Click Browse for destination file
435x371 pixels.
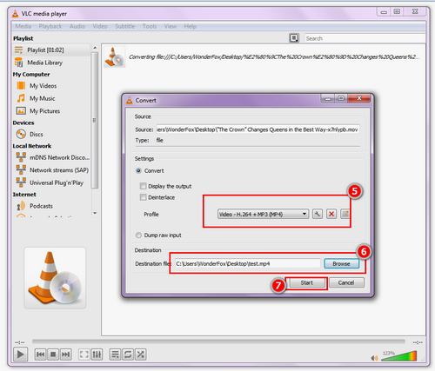coord(341,263)
